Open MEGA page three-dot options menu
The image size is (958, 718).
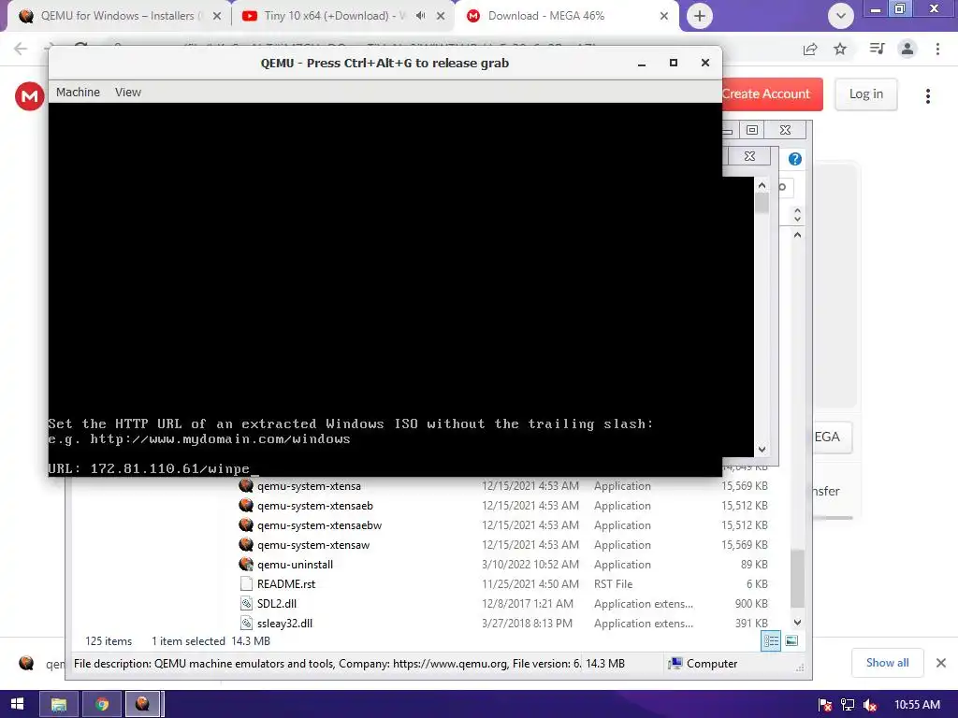[928, 96]
